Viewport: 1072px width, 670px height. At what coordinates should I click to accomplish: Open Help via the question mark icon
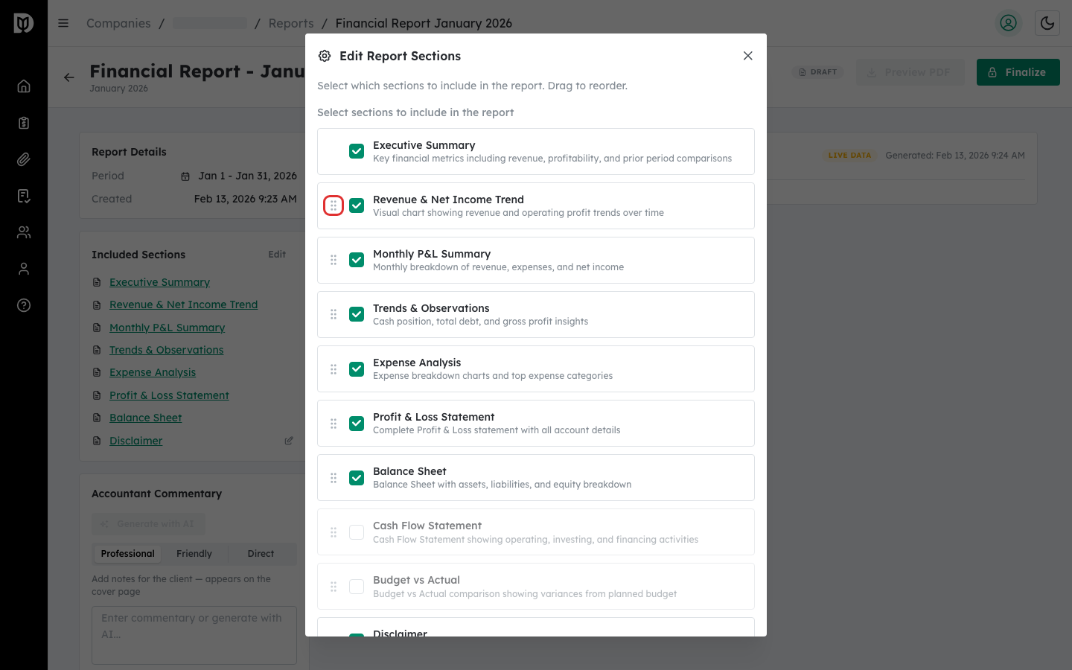23,304
